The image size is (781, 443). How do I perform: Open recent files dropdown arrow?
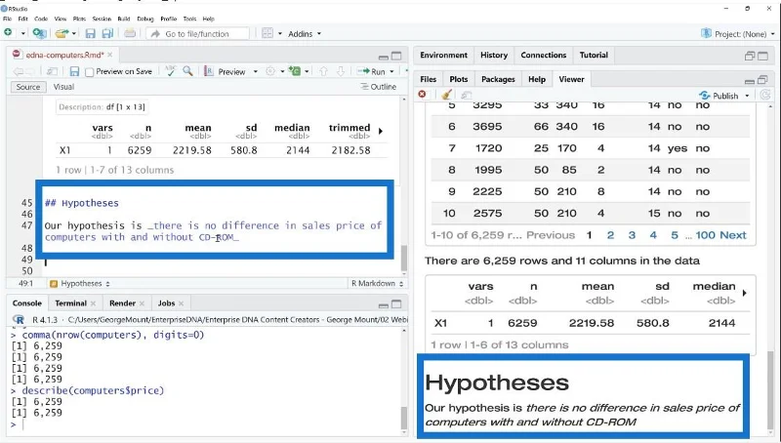coord(74,33)
